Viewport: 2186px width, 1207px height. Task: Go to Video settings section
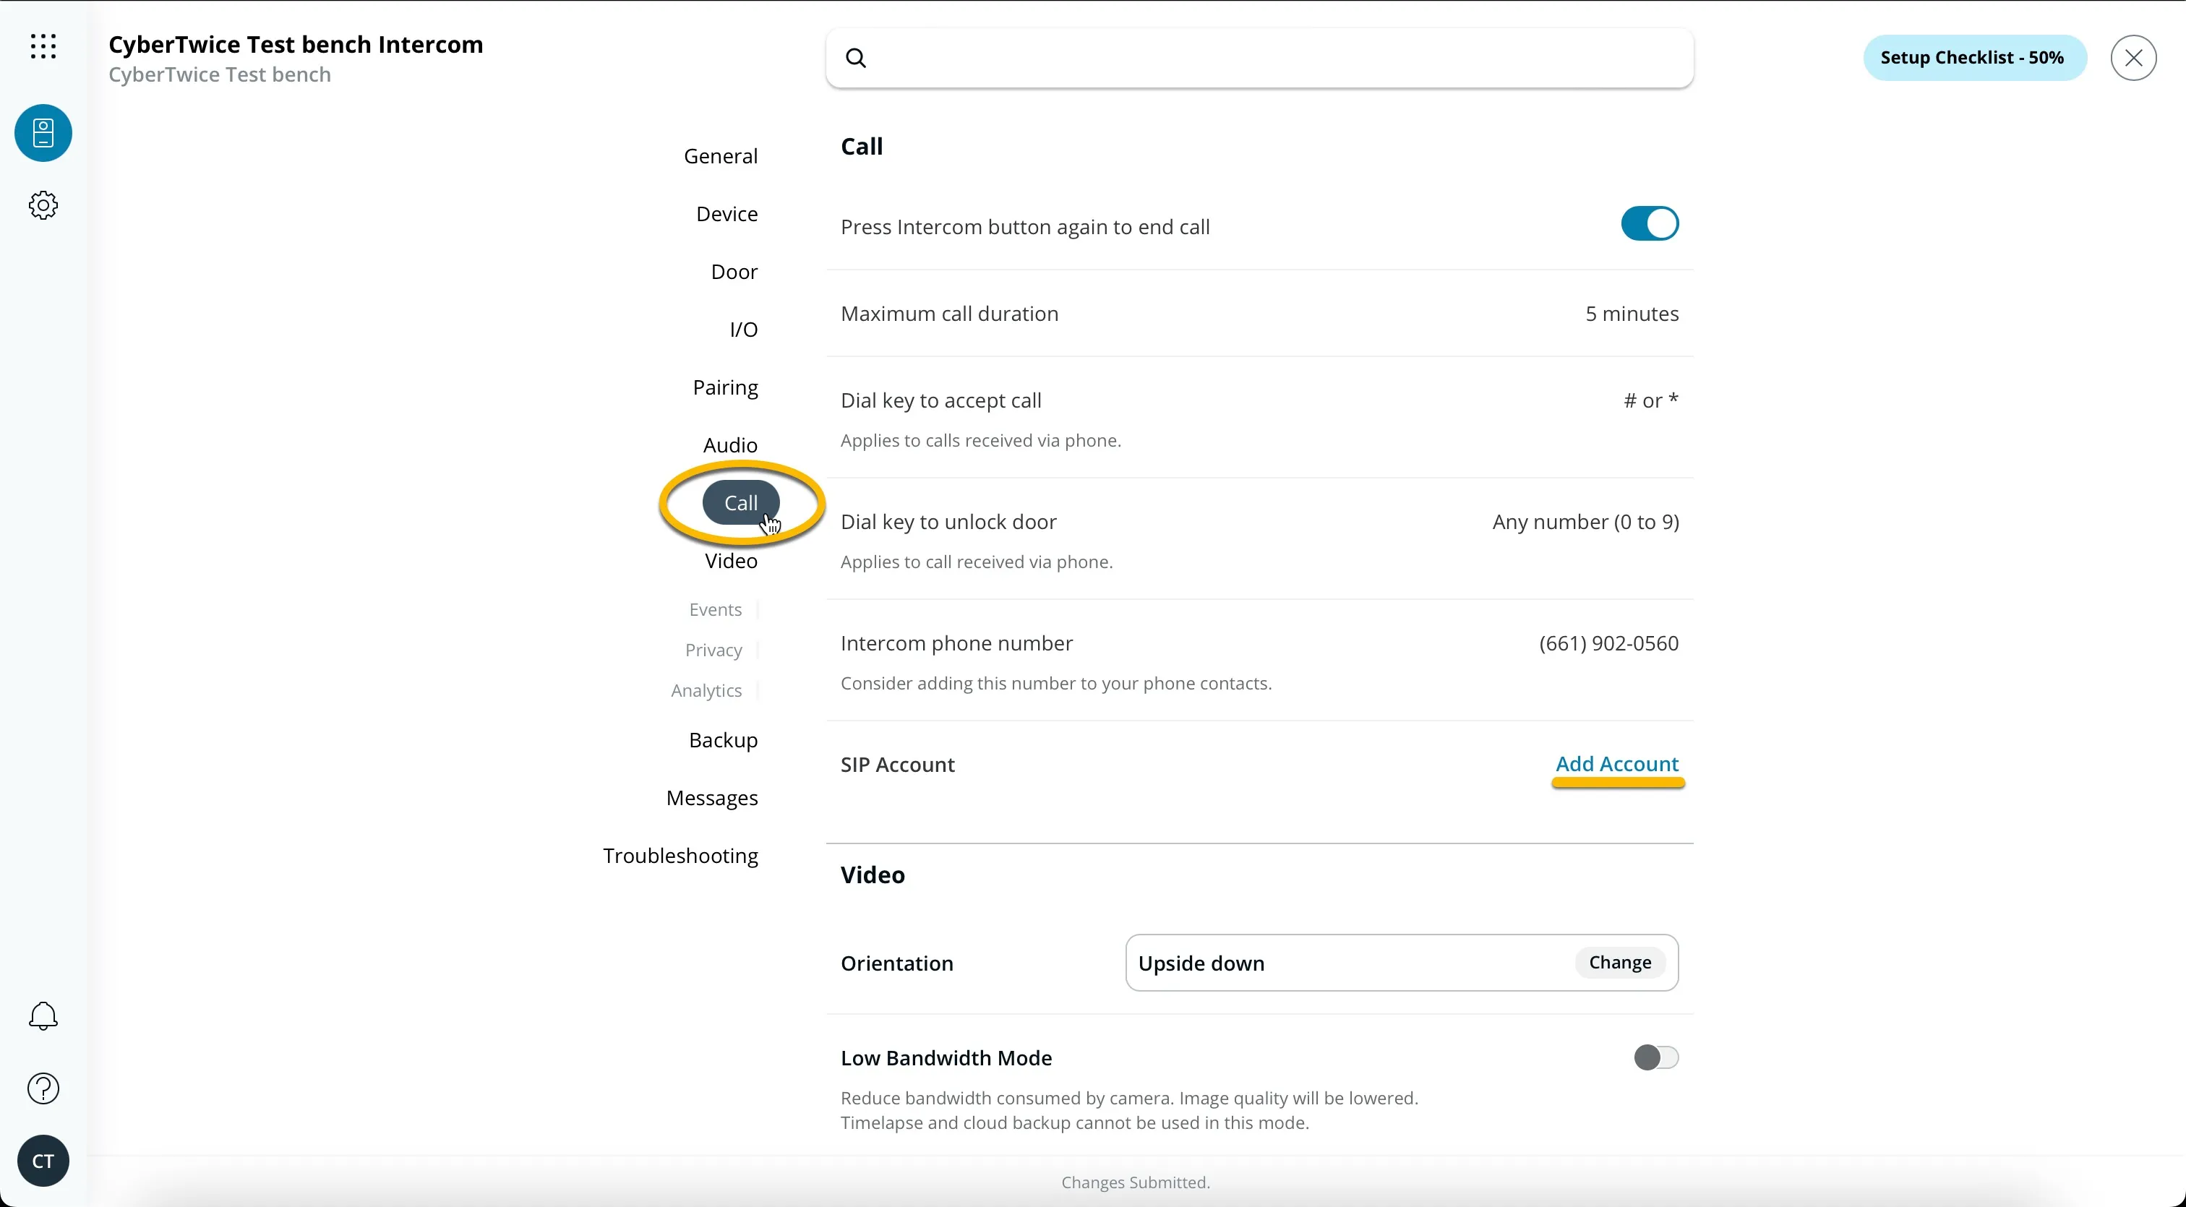(731, 561)
